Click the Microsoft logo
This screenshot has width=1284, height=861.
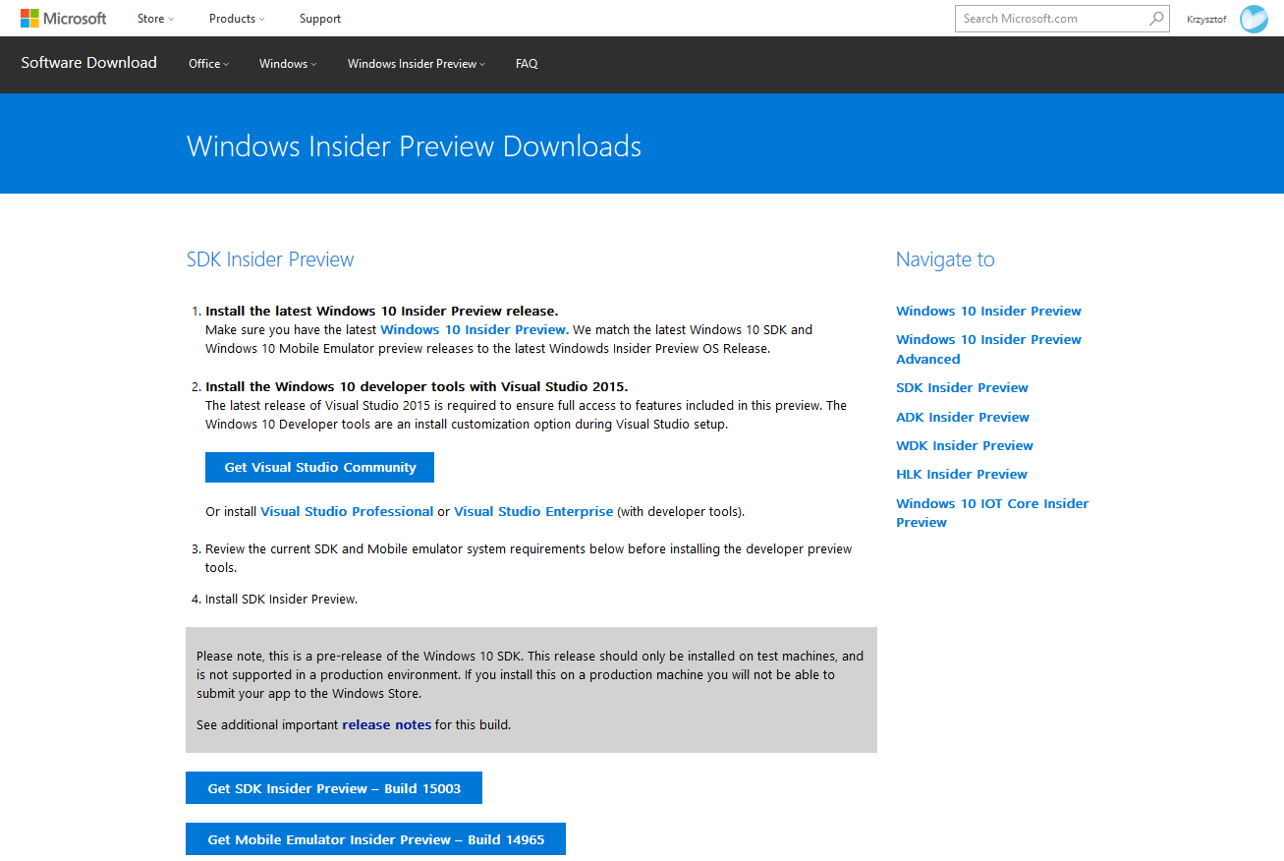[x=64, y=18]
